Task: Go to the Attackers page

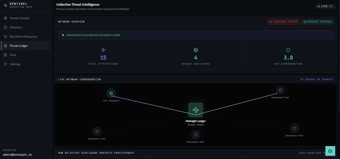Action: click(x=25, y=27)
